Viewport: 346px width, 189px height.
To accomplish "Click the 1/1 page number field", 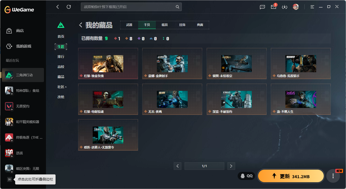I will 204,166.
